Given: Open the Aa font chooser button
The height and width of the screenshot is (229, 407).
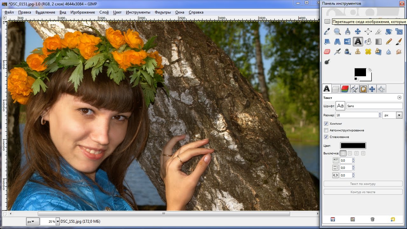Looking at the screenshot, I should [x=340, y=106].
